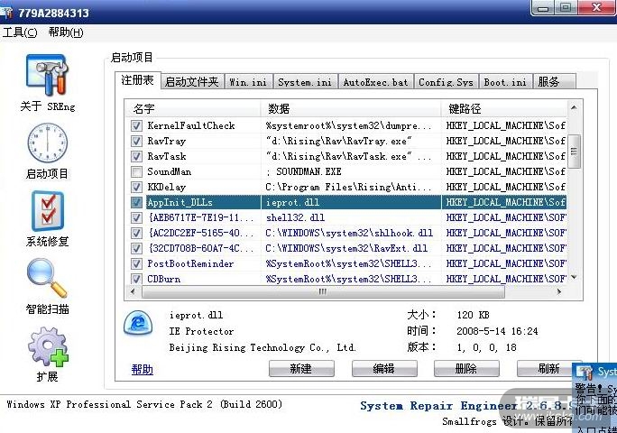Select the 启动项目 clock icon
Screen dimensions: 617x433
pos(47,143)
